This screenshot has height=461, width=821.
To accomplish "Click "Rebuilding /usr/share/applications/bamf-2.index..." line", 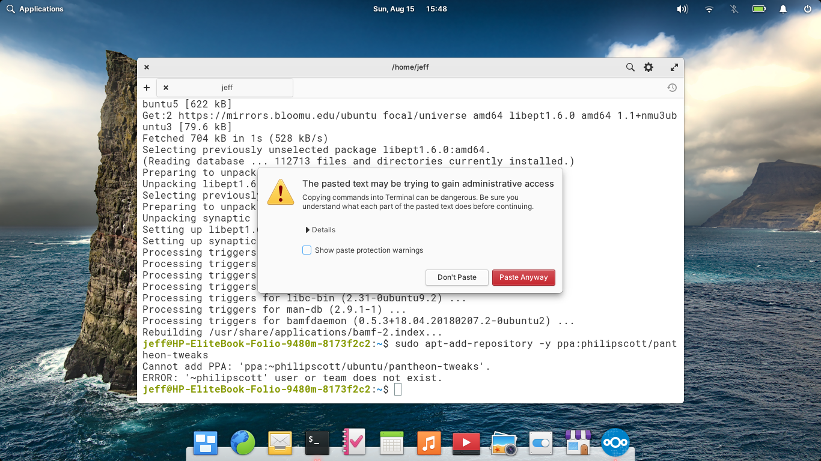I will click(293, 333).
